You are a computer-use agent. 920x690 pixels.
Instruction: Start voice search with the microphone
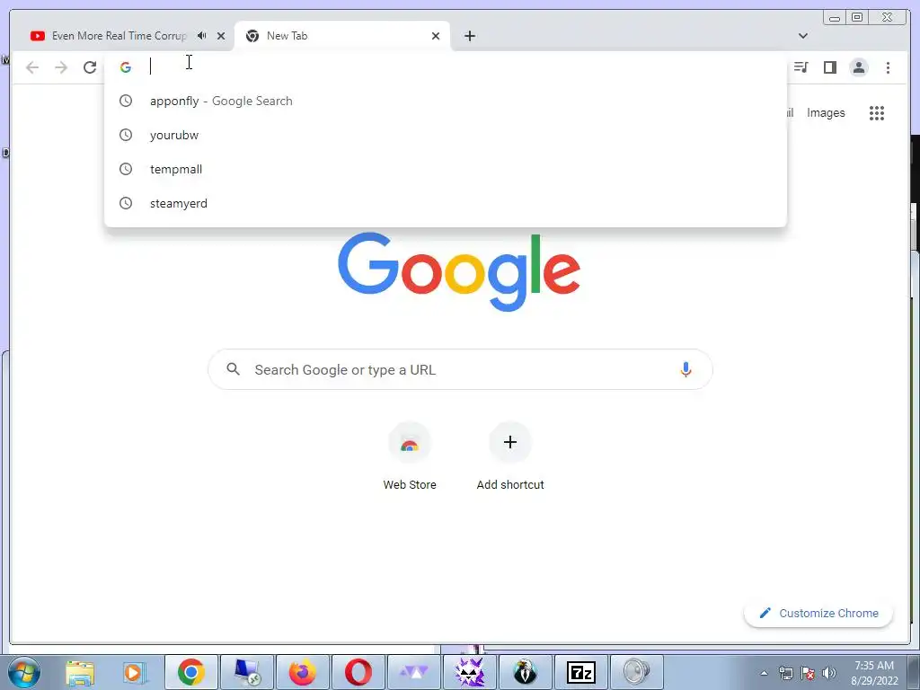click(686, 369)
